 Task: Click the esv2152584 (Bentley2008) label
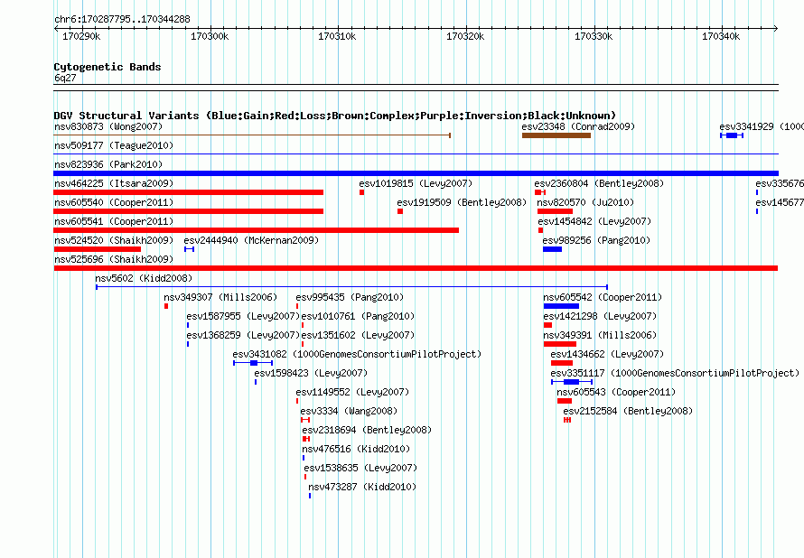pyautogui.click(x=628, y=411)
